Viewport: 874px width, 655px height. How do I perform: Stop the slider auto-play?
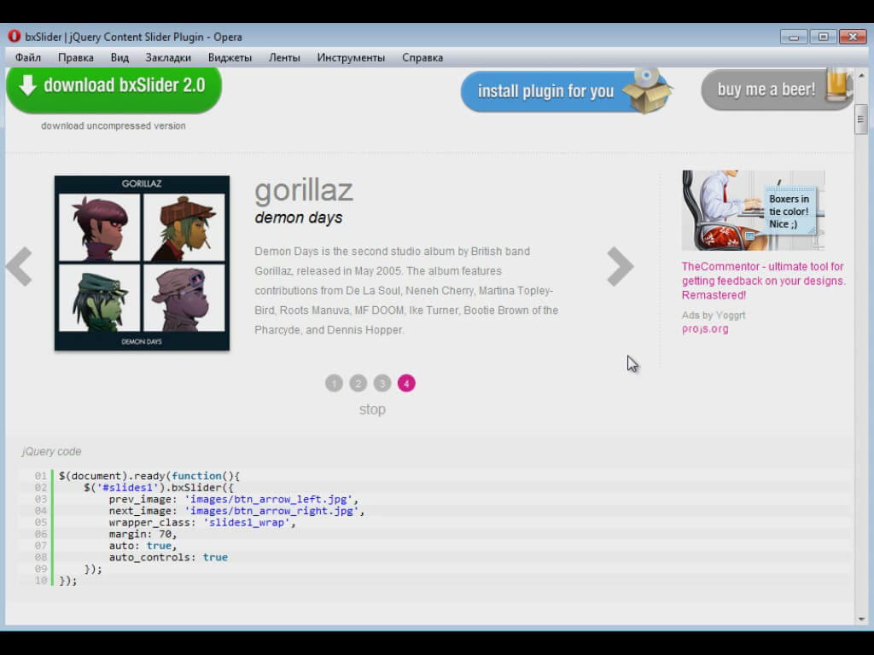pos(372,409)
